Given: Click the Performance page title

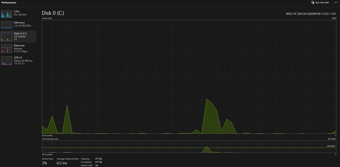Looking at the screenshot, I should 9,2.
